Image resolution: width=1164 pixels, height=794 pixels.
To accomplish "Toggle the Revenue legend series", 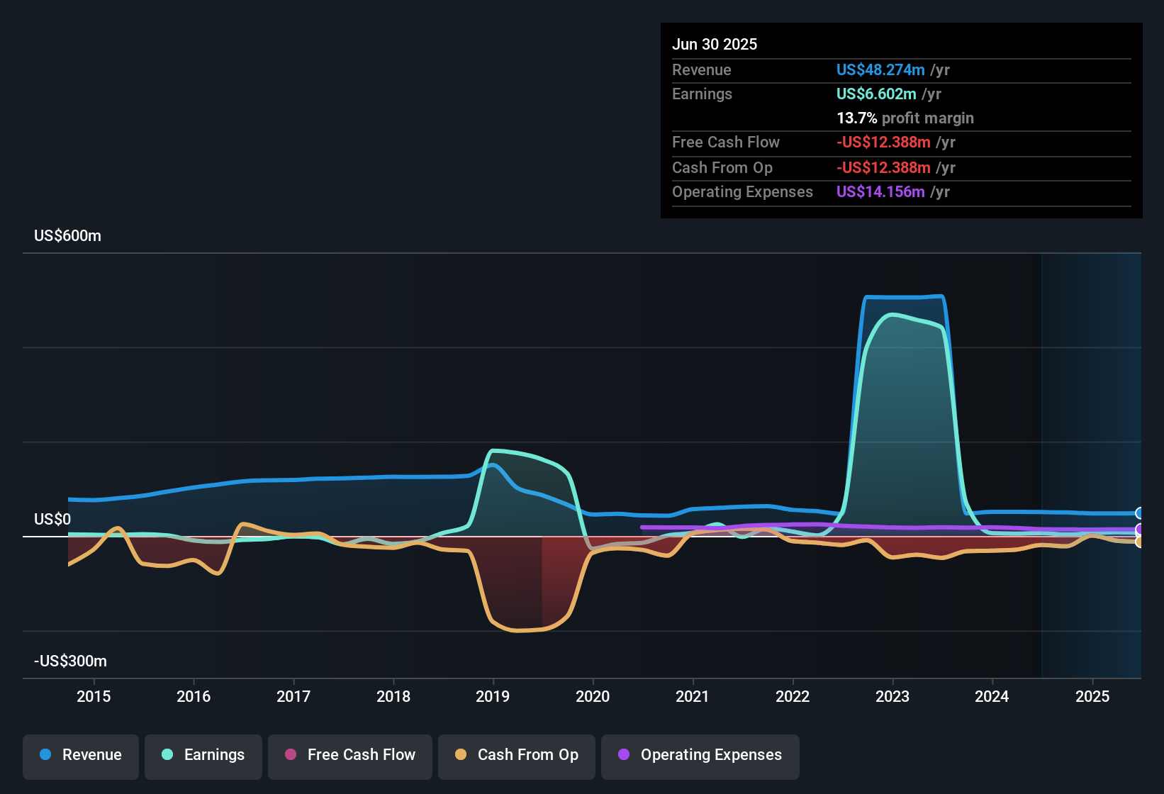I will [x=81, y=756].
